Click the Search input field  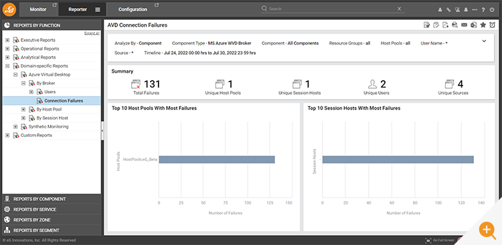pos(333,9)
